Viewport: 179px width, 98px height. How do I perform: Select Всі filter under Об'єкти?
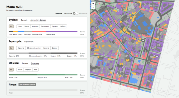click(11, 70)
